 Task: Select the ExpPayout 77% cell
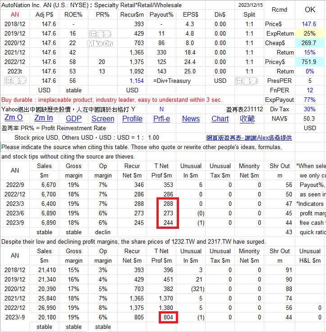pyautogui.click(x=309, y=100)
